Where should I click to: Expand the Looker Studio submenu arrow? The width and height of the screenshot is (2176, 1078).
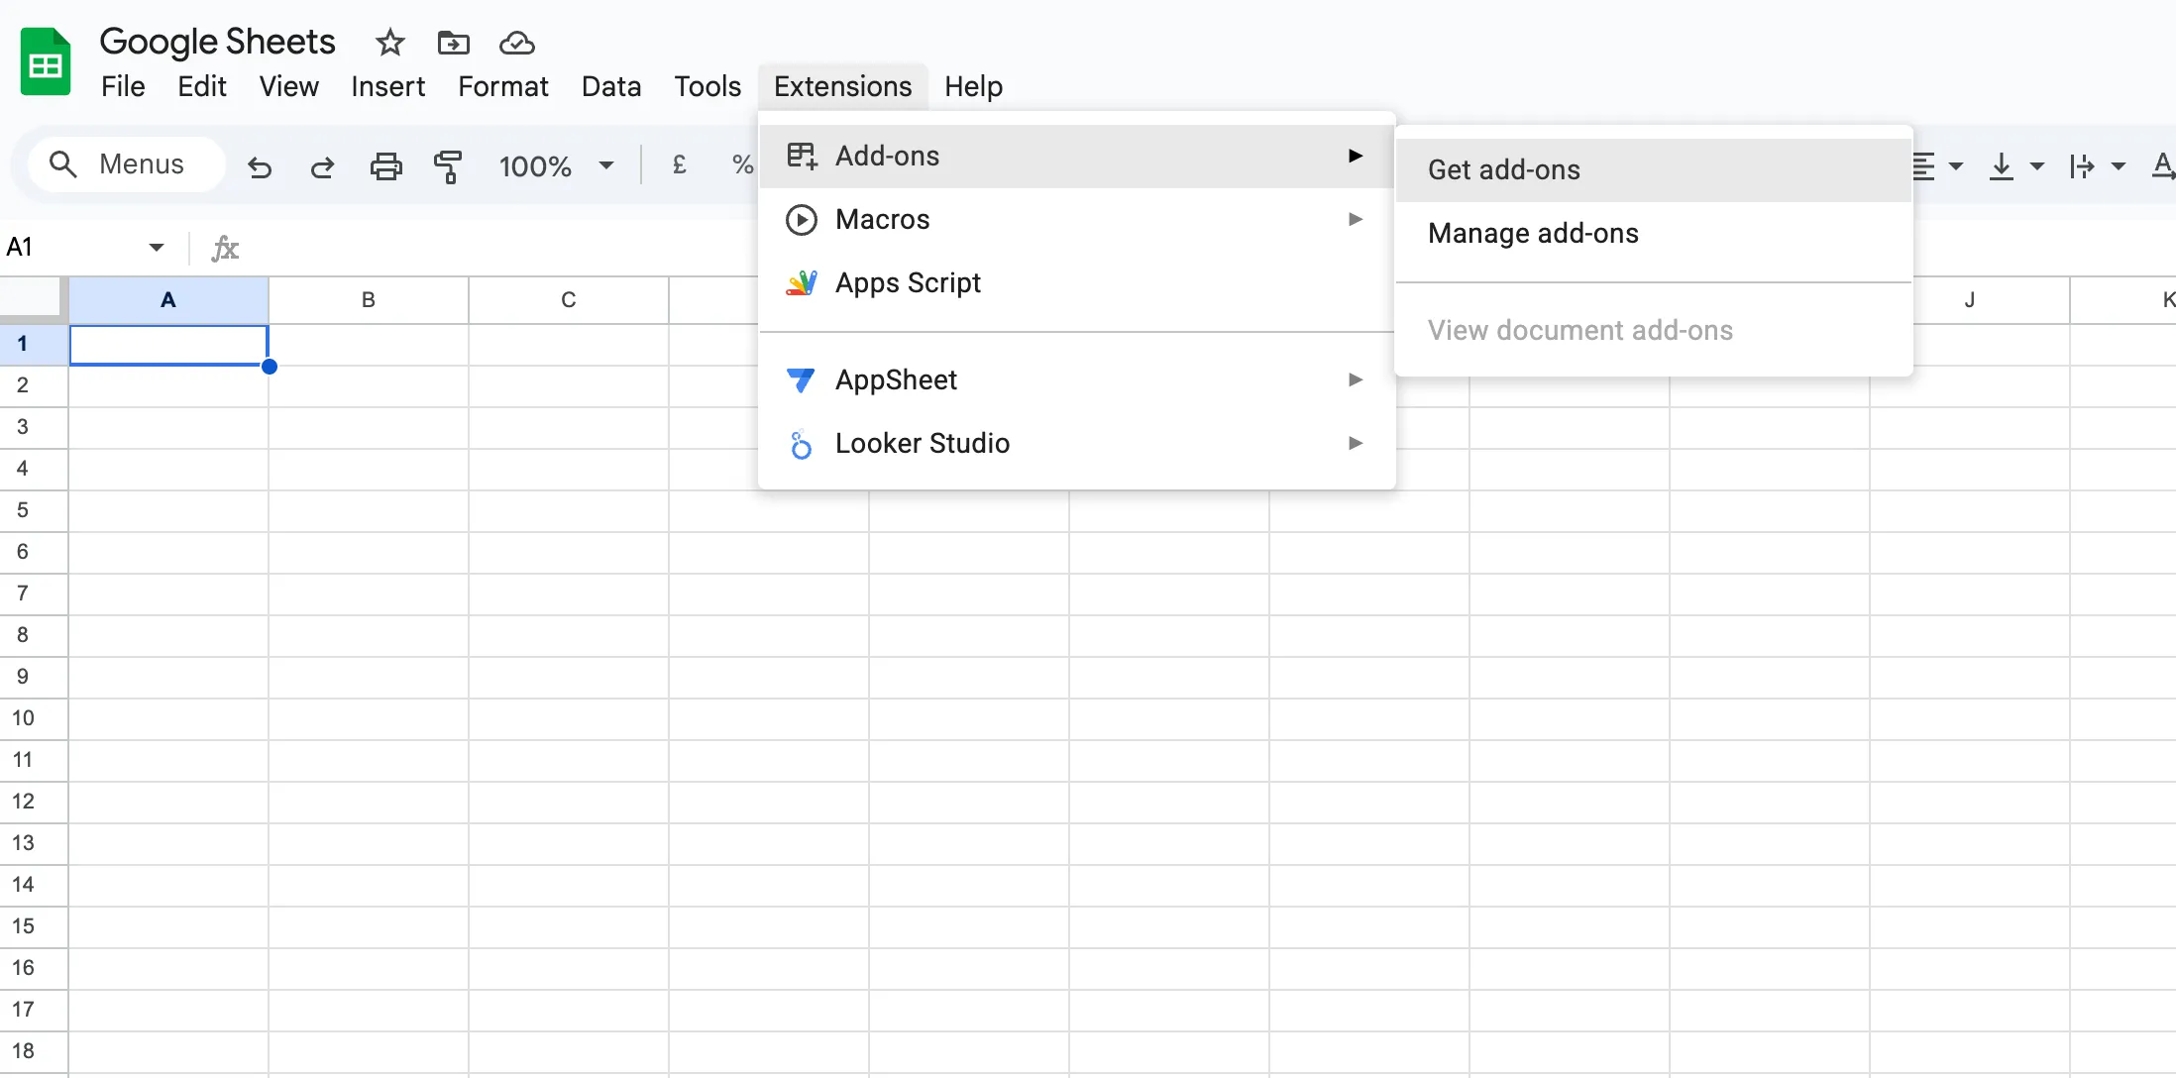pyautogui.click(x=1356, y=443)
